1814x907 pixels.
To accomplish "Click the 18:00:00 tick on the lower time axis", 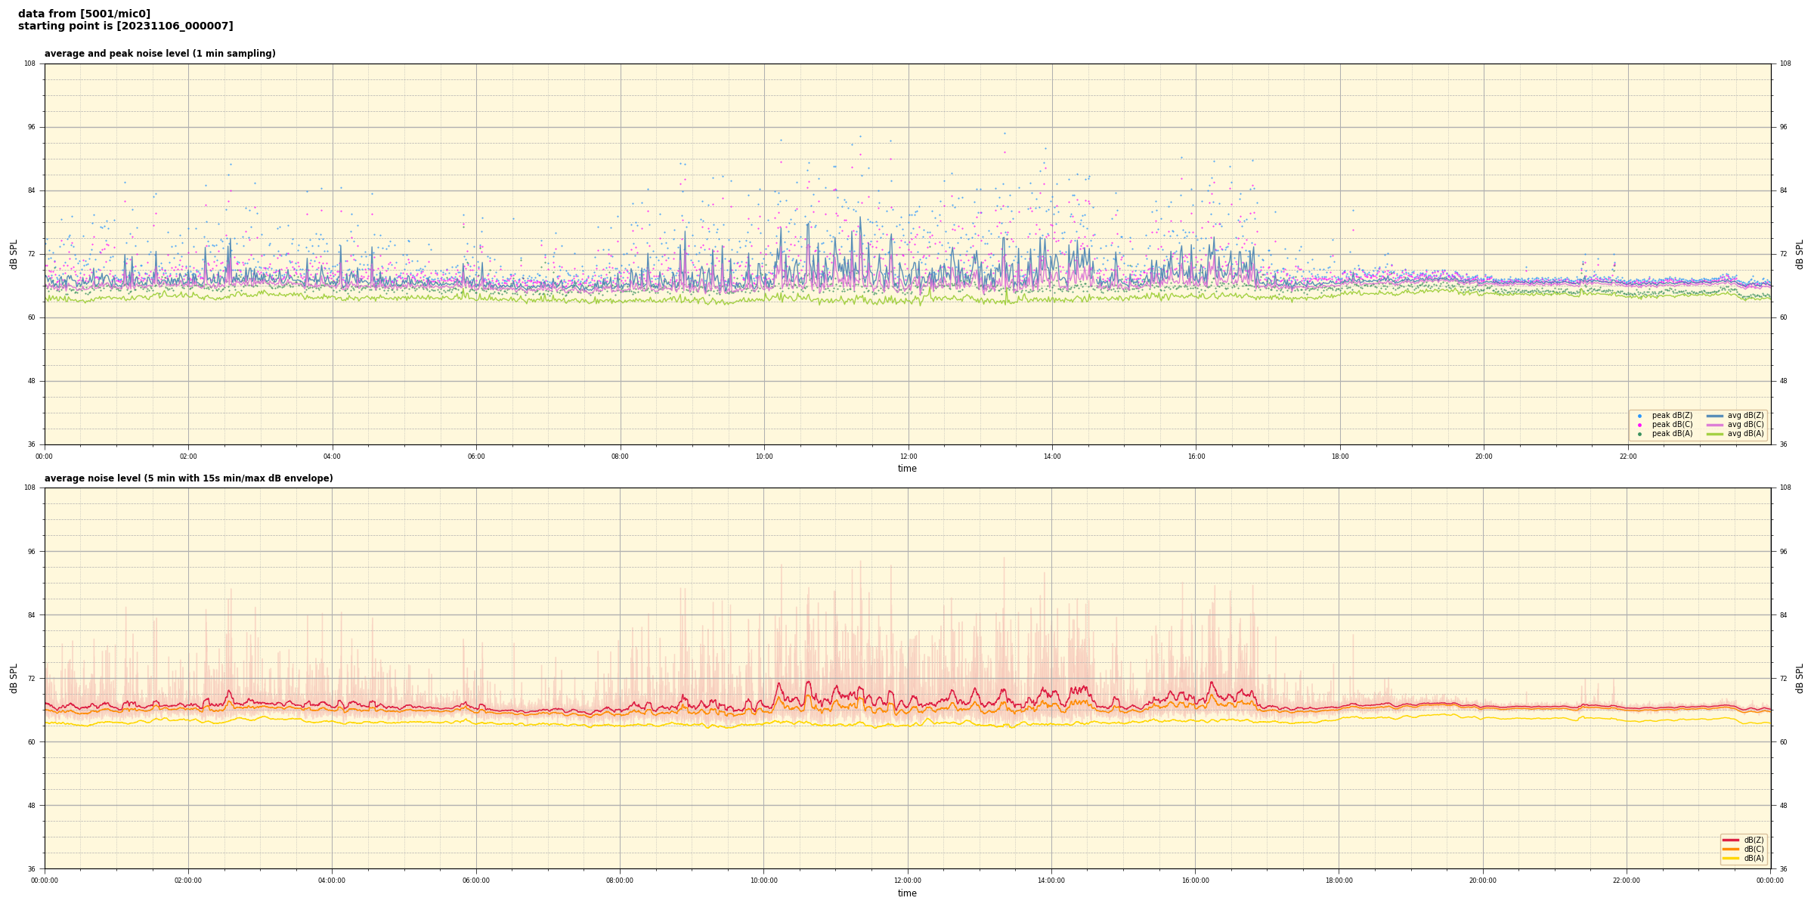I will coord(1339,881).
